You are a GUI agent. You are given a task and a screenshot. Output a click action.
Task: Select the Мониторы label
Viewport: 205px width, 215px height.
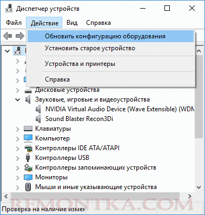point(51,177)
